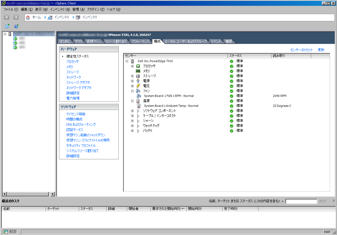Expand the プロセッサ sensor node
This screenshot has height=235, width=337.
click(132, 66)
